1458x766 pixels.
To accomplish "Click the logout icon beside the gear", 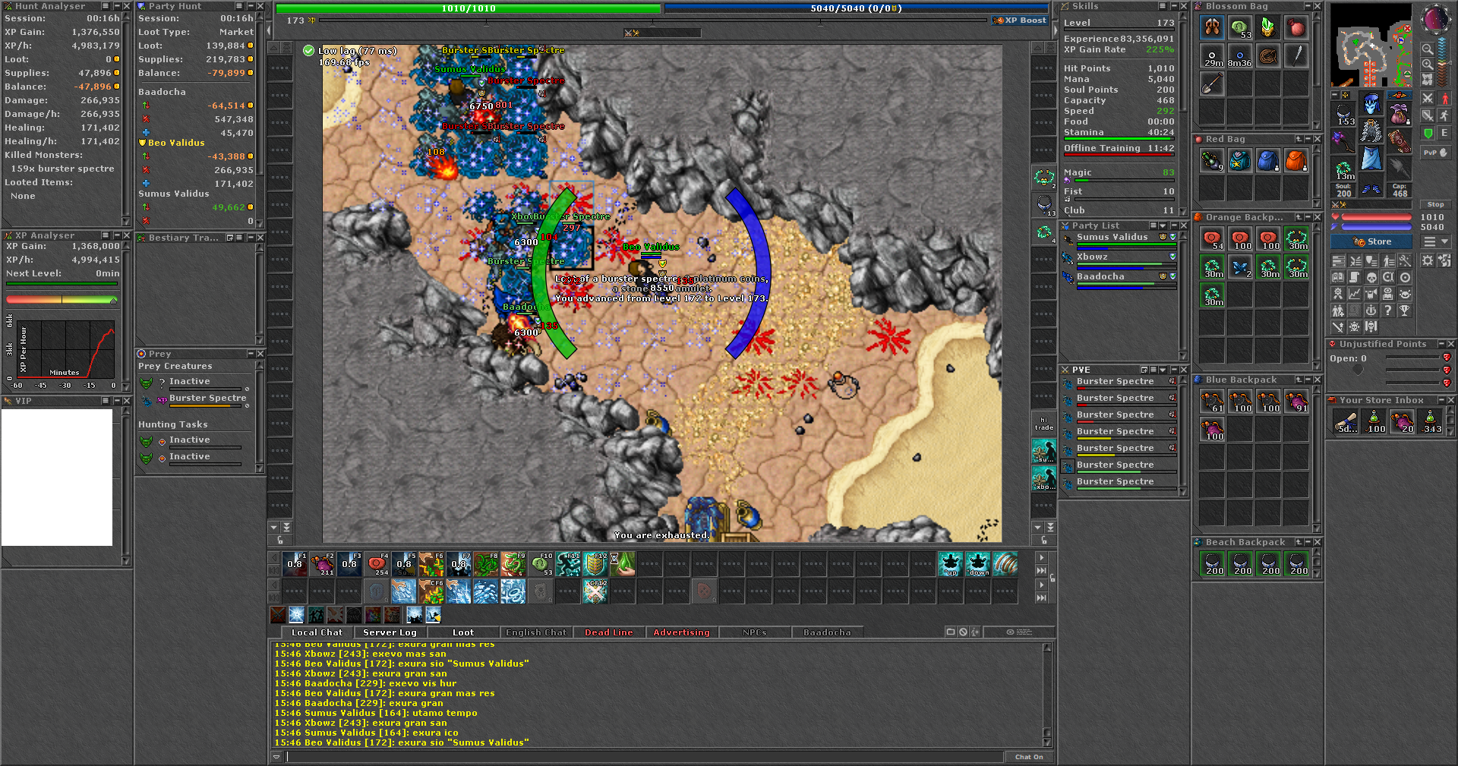I will 1444,261.
